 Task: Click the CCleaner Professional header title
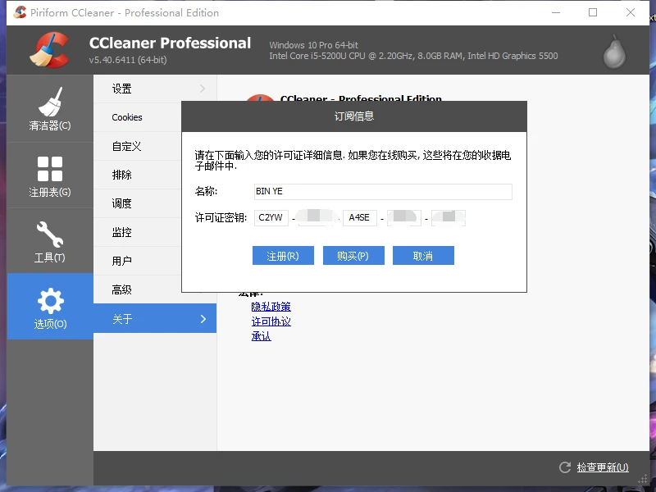click(x=170, y=43)
